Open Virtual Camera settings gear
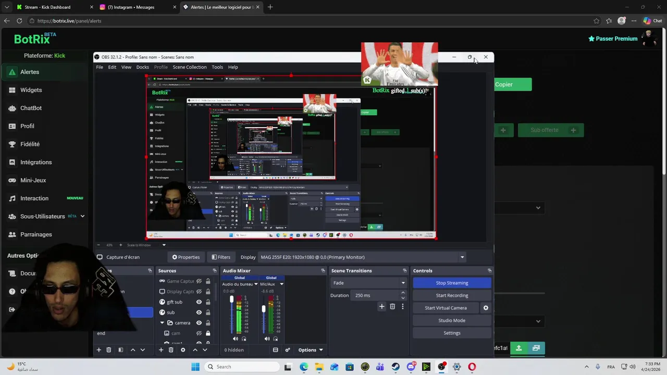Image resolution: width=667 pixels, height=375 pixels. pyautogui.click(x=486, y=308)
